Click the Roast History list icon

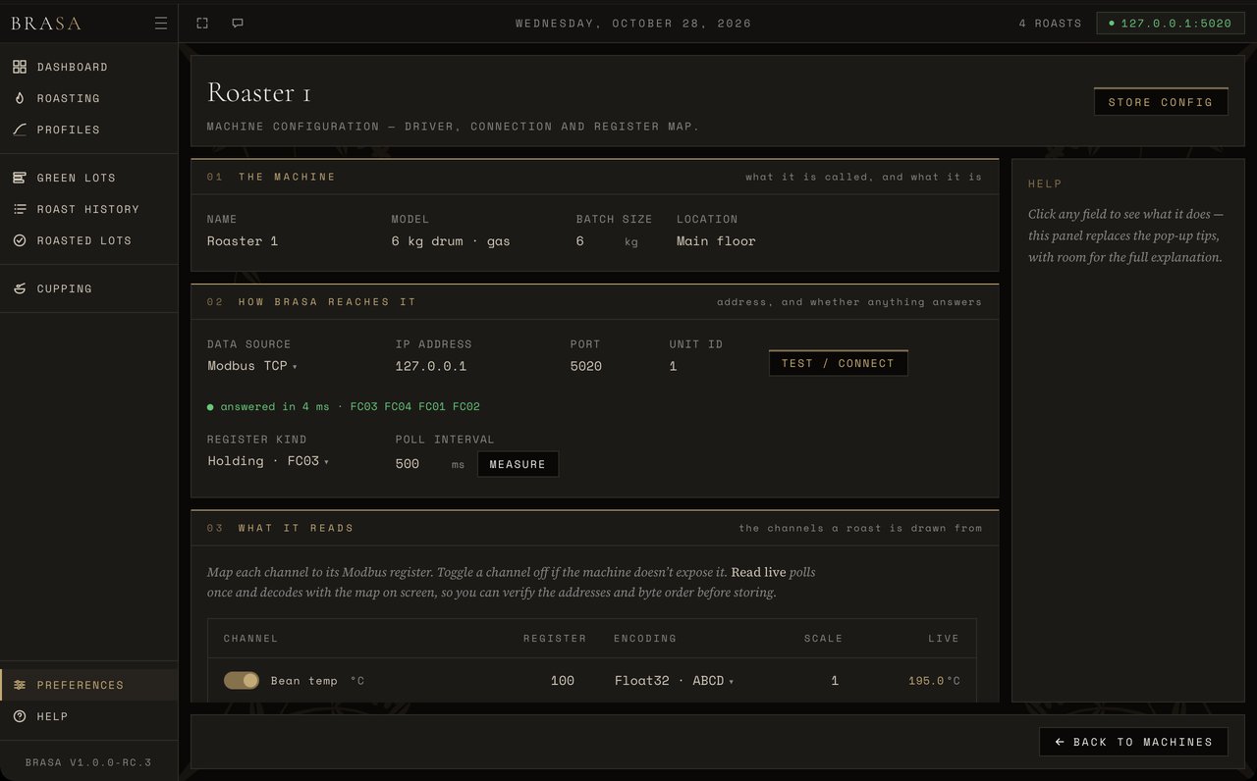tap(20, 209)
